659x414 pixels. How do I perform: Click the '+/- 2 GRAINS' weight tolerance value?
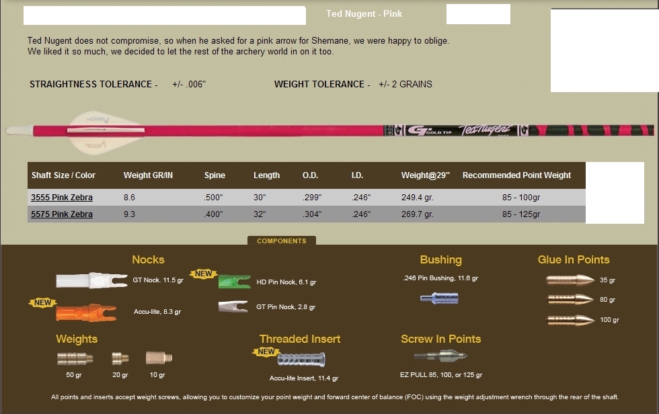[405, 85]
